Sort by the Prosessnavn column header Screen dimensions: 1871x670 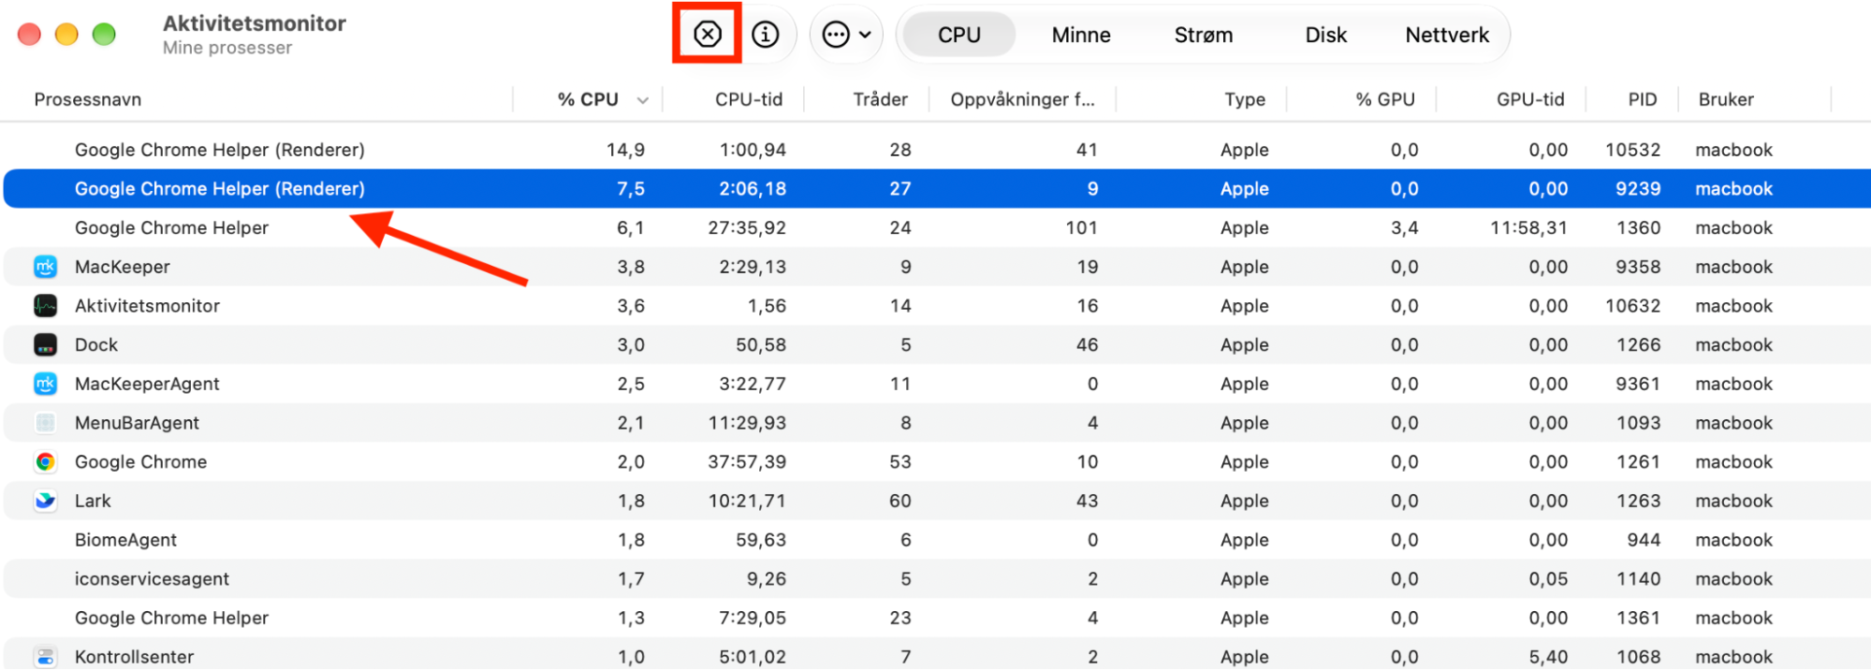(x=88, y=99)
